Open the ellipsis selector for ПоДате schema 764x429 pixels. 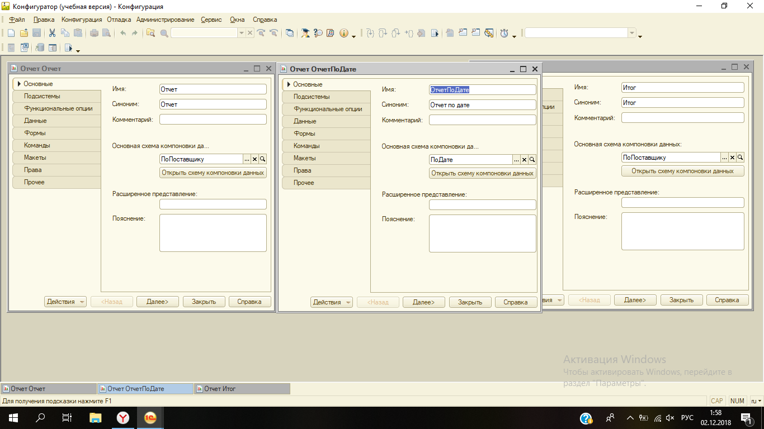click(x=516, y=160)
